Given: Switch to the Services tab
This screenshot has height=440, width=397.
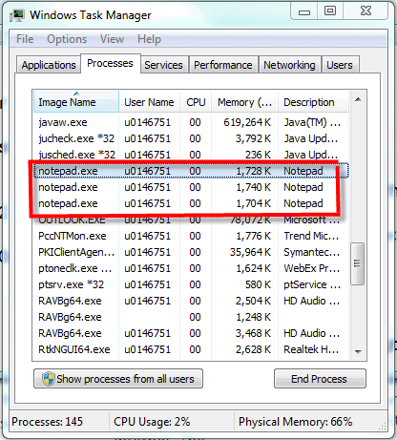Looking at the screenshot, I should tap(163, 65).
